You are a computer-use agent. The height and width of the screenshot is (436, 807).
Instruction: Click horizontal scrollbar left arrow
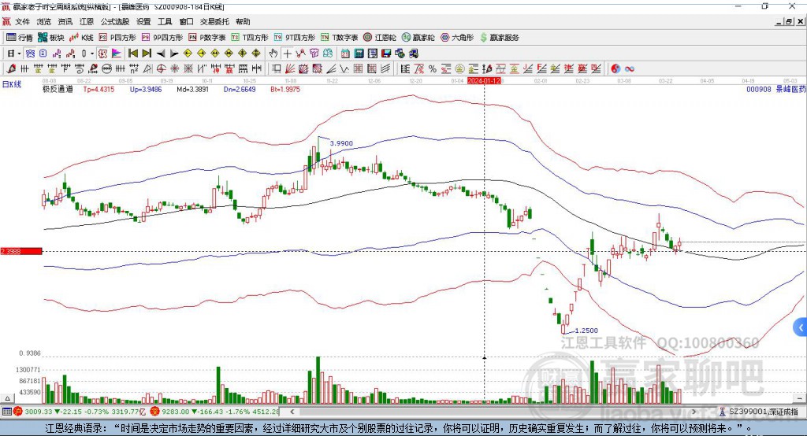pos(292,412)
